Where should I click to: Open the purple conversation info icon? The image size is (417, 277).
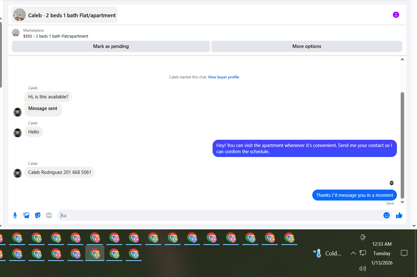(396, 15)
